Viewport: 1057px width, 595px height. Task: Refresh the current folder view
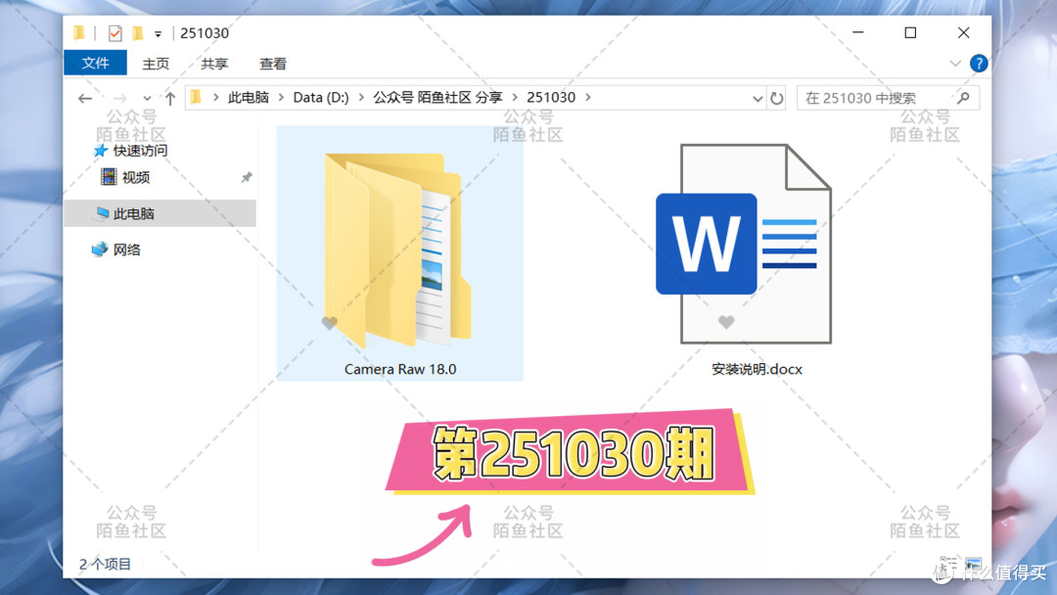pyautogui.click(x=776, y=99)
